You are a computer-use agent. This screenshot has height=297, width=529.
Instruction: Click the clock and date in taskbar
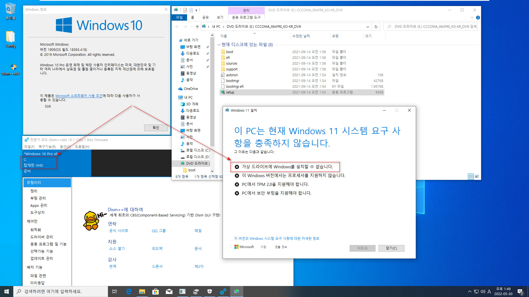(503, 291)
